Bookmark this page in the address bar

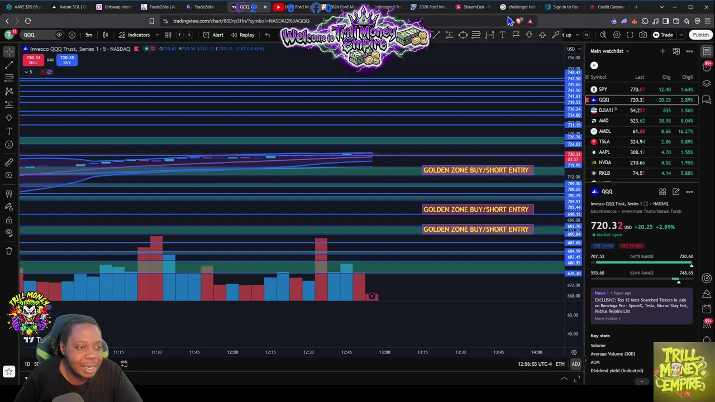[x=151, y=21]
